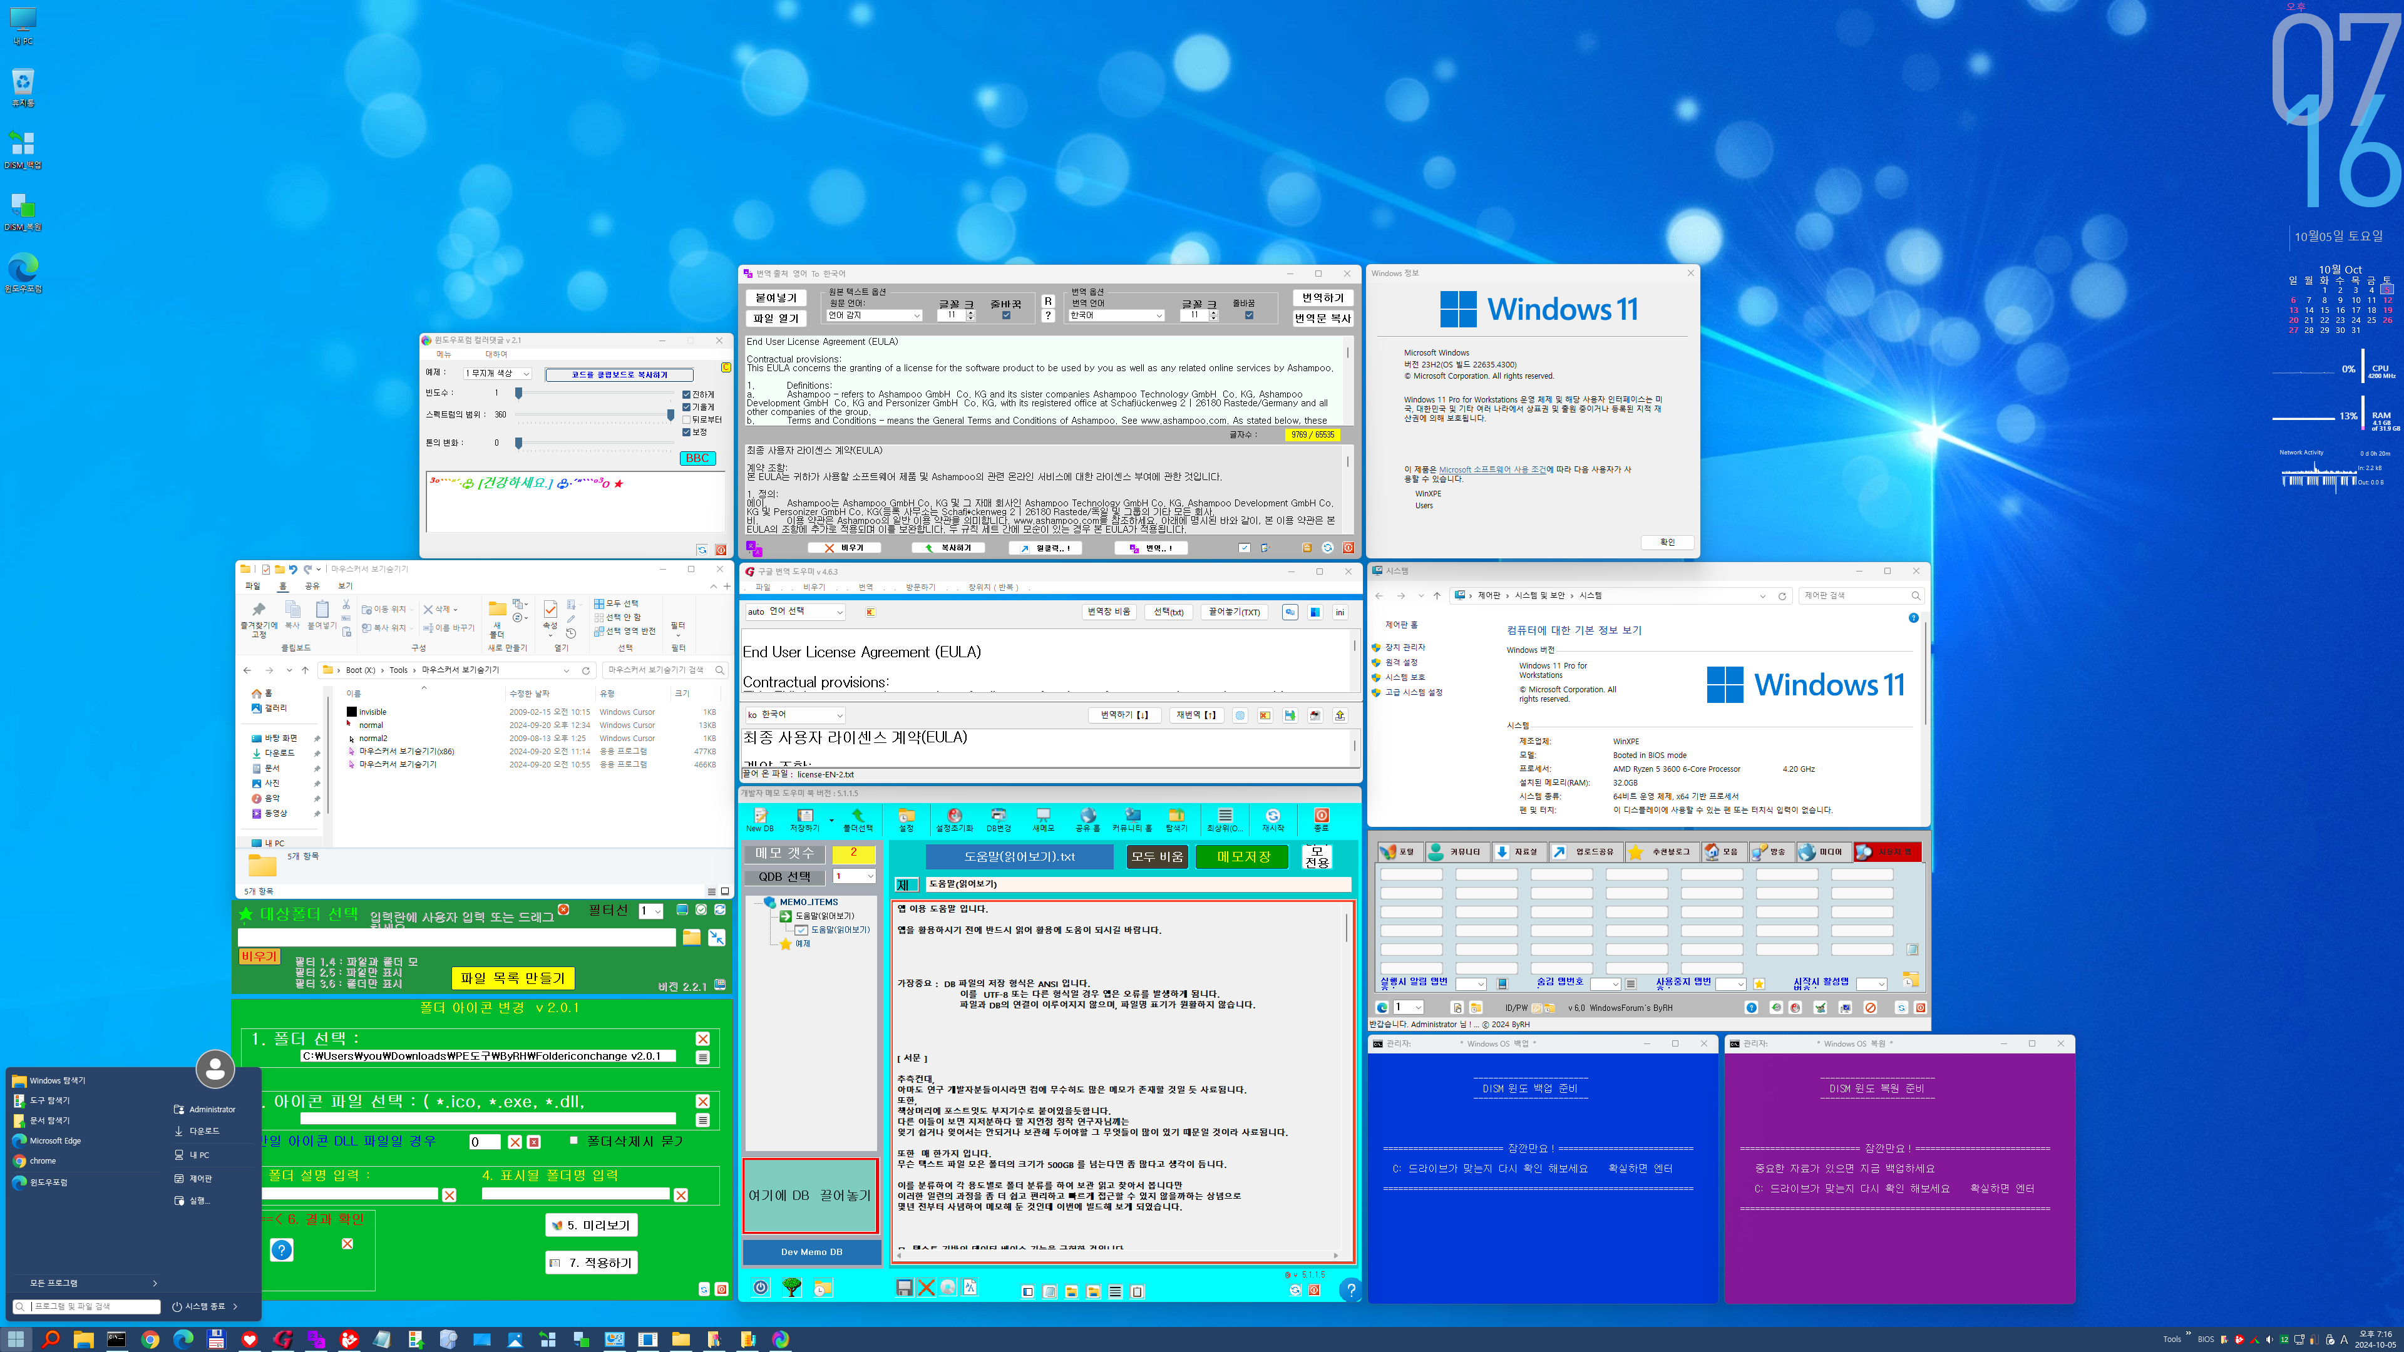Click the red X beside 폴더 선택 path
The height and width of the screenshot is (1352, 2404).
(x=702, y=1040)
